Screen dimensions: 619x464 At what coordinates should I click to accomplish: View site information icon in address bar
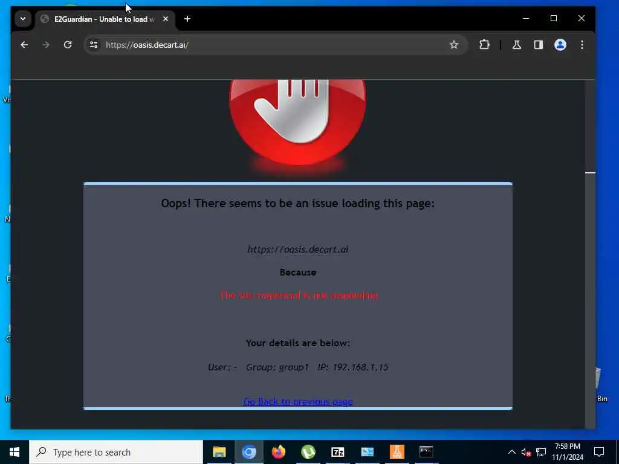pyautogui.click(x=94, y=45)
